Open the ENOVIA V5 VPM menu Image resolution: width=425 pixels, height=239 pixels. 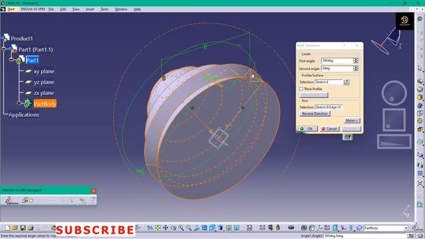33,9
